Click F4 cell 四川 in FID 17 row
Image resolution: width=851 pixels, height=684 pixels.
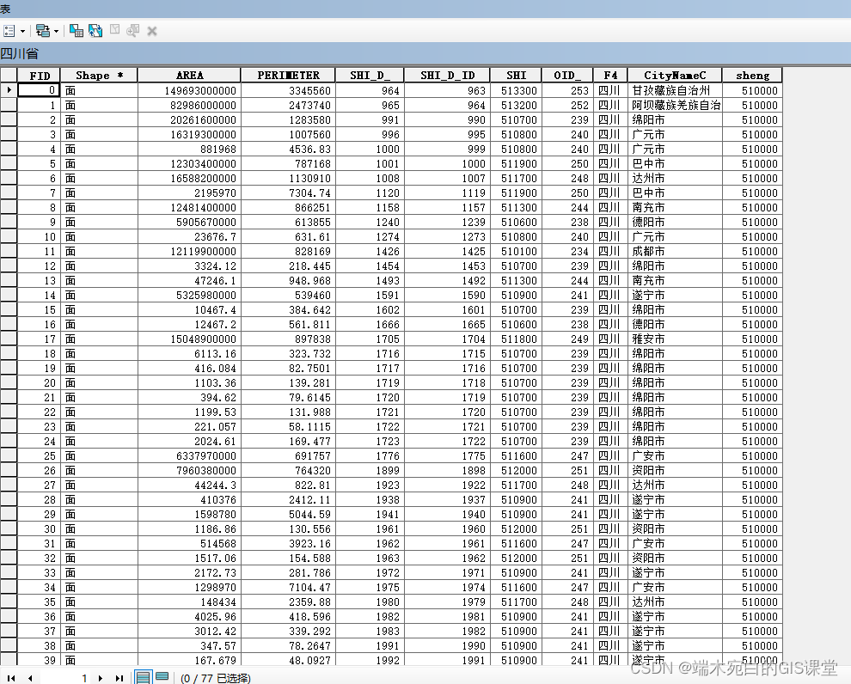[x=610, y=339]
